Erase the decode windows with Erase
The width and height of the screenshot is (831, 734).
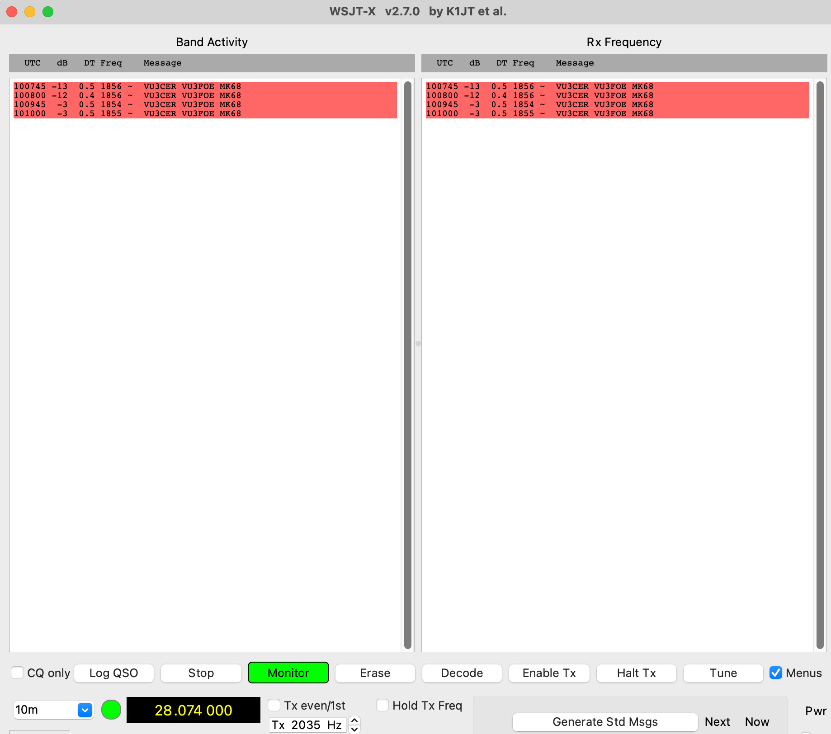click(375, 673)
